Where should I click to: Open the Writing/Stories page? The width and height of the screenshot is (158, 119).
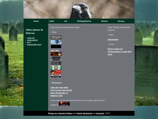click(x=84, y=21)
